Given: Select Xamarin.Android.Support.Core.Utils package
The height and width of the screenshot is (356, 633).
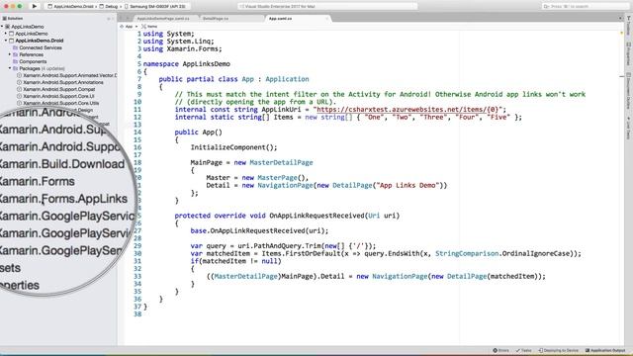Looking at the screenshot, I should click(x=61, y=103).
